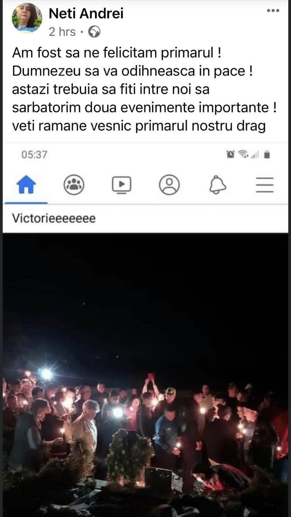Click the brightest flashlight glare in the photo
The height and width of the screenshot is (517, 291).
coord(46,374)
